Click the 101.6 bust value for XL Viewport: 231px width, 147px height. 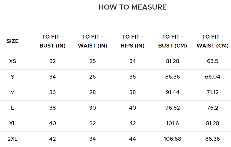click(x=172, y=123)
